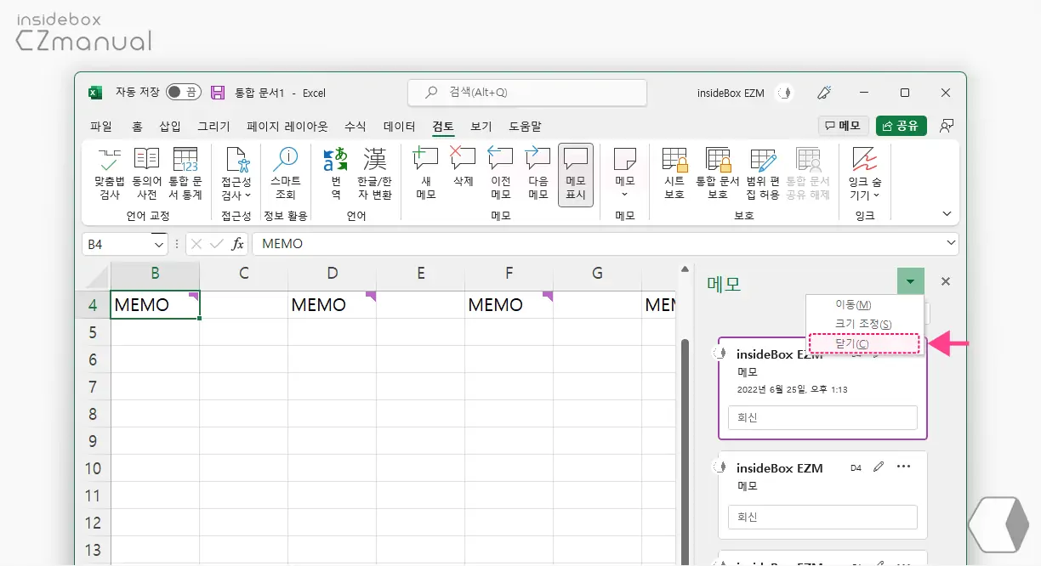Switch to the 홈 home tab
The image size is (1041, 566).
coord(137,126)
